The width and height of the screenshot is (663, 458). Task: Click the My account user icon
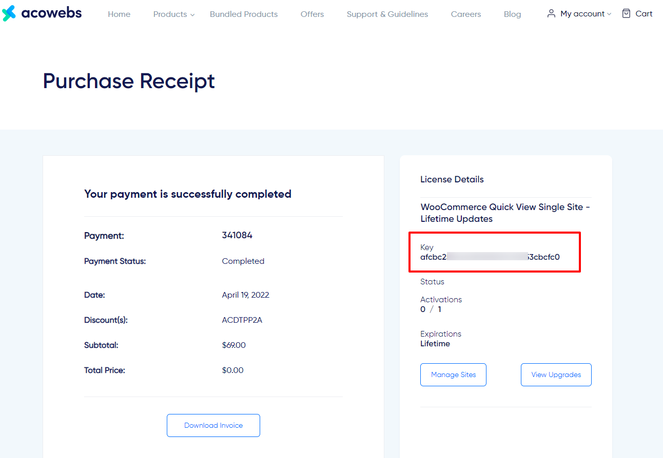pos(551,13)
